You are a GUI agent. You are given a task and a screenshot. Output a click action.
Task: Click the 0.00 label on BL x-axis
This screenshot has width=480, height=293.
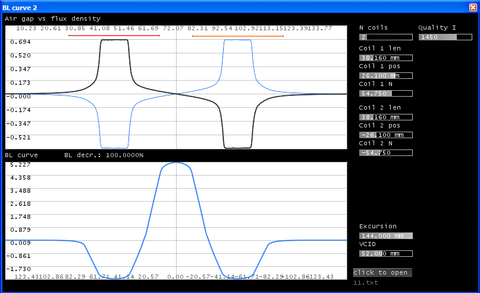175,276
